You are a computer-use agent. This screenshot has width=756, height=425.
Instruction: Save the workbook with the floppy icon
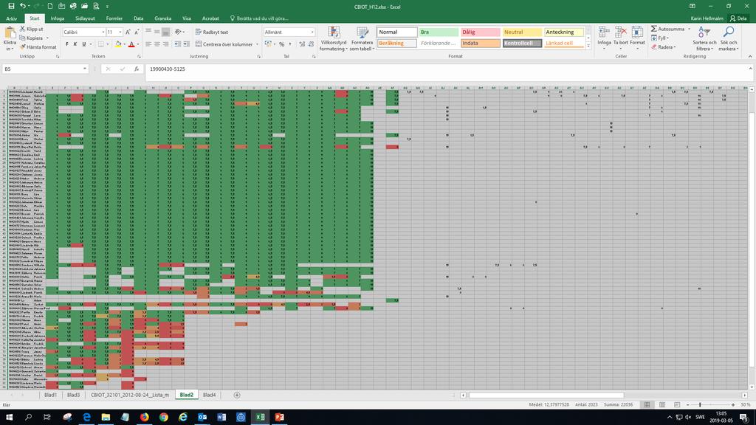tap(11, 6)
